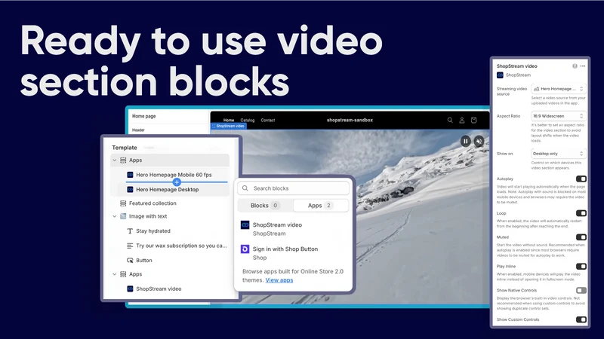Image resolution: width=604 pixels, height=339 pixels.
Task: Click the blue plus add-block button
Action: (x=177, y=182)
